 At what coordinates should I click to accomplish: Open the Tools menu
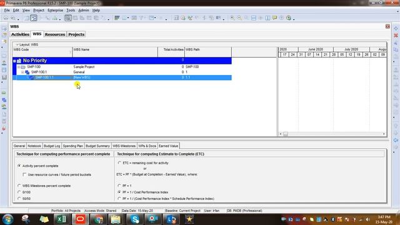click(x=71, y=11)
